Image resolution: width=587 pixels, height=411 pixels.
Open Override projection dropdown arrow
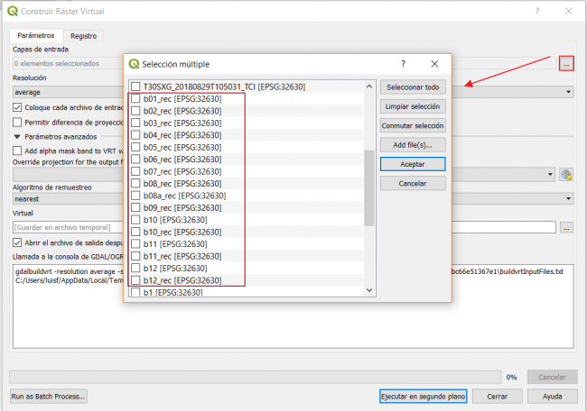tap(550, 174)
